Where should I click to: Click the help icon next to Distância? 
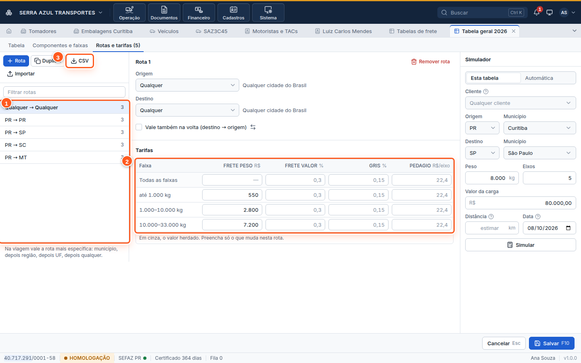491,217
